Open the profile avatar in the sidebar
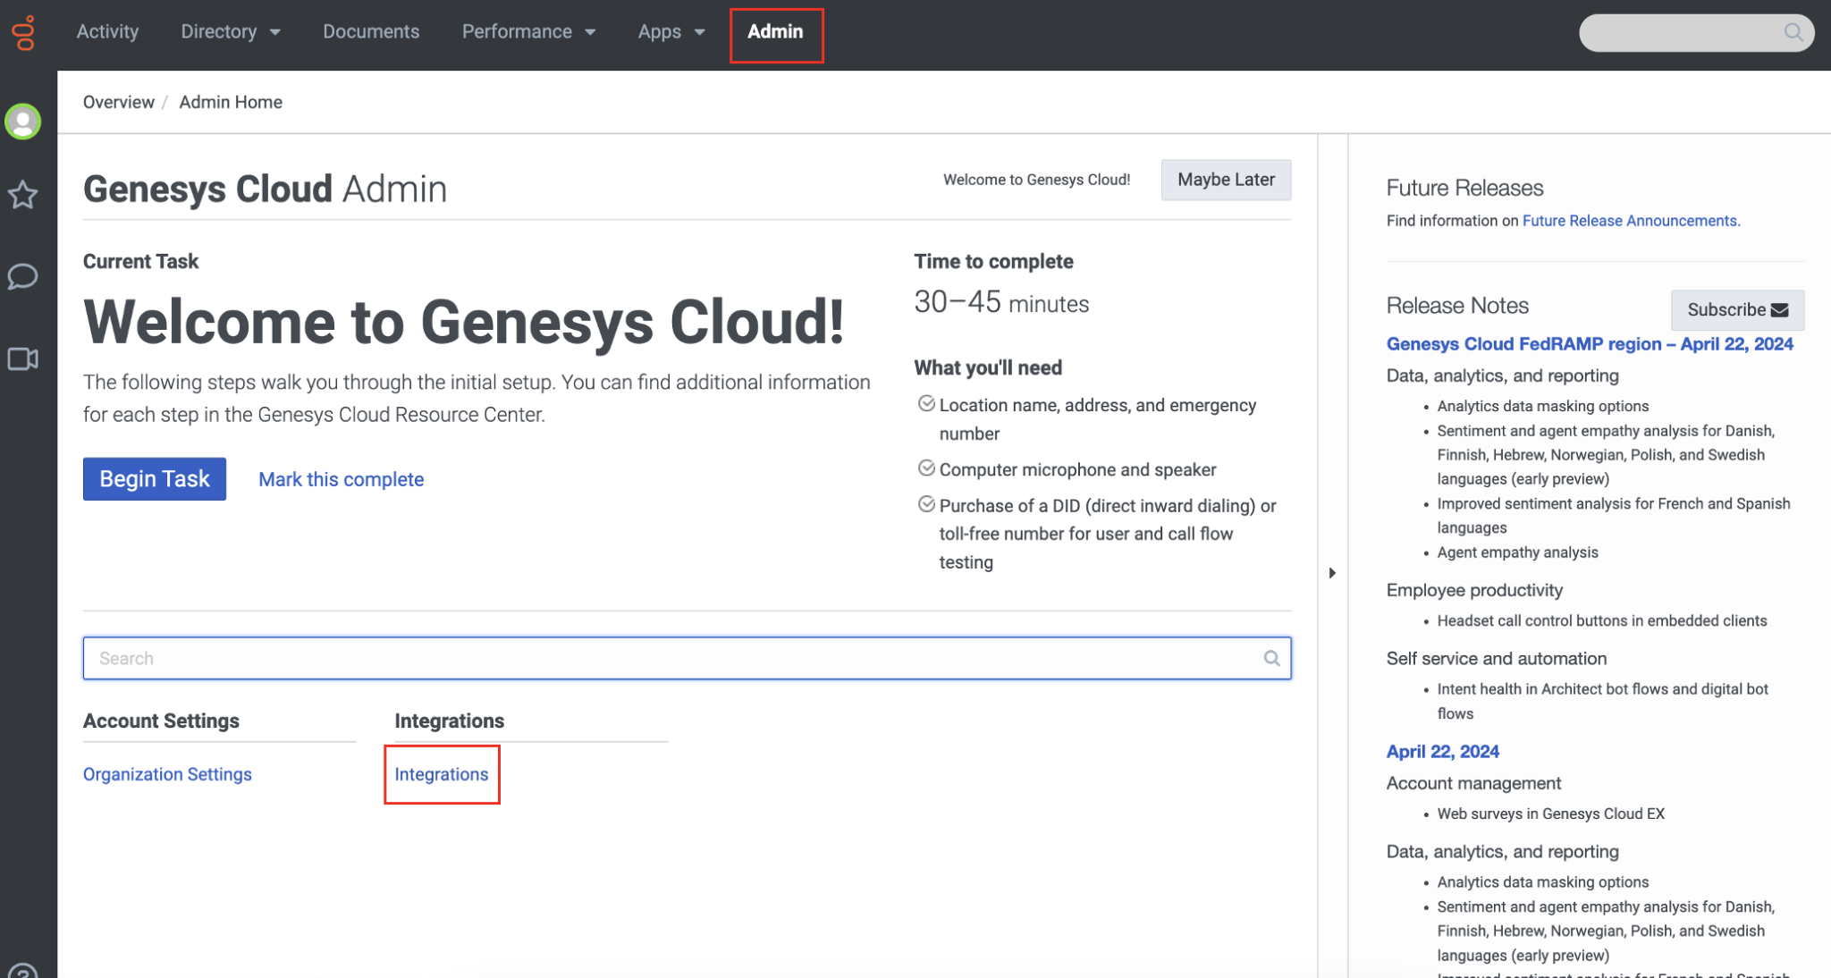The image size is (1831, 978). point(21,122)
